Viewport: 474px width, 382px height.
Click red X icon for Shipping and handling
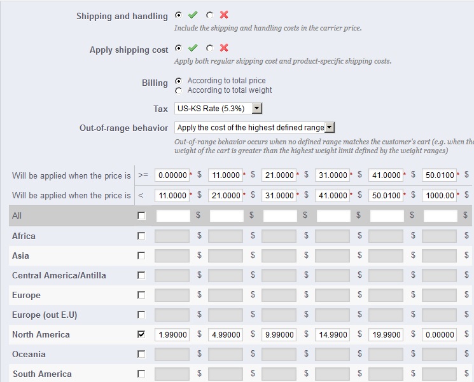coord(223,15)
